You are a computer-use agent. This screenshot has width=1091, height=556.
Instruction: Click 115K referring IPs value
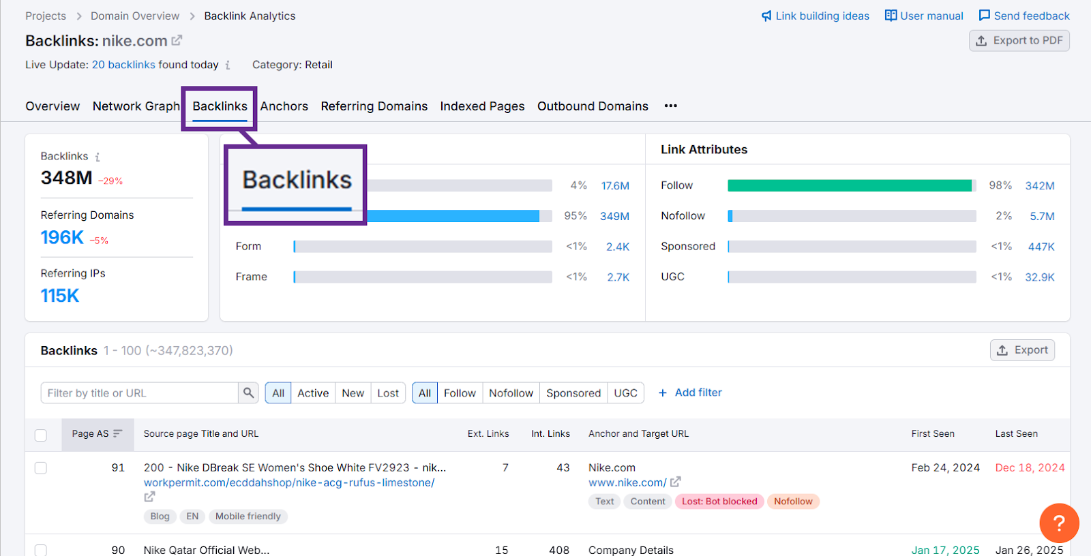coord(60,296)
